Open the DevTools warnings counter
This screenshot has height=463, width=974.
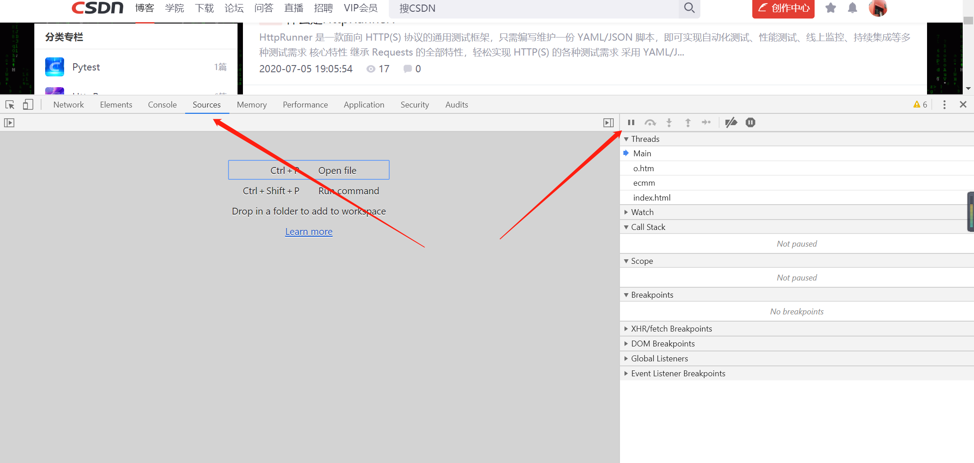[920, 105]
